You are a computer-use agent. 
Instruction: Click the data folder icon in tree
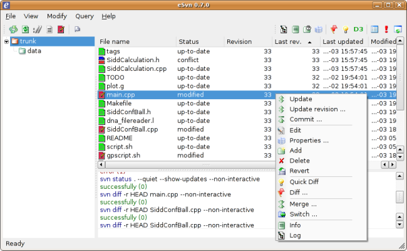22,51
